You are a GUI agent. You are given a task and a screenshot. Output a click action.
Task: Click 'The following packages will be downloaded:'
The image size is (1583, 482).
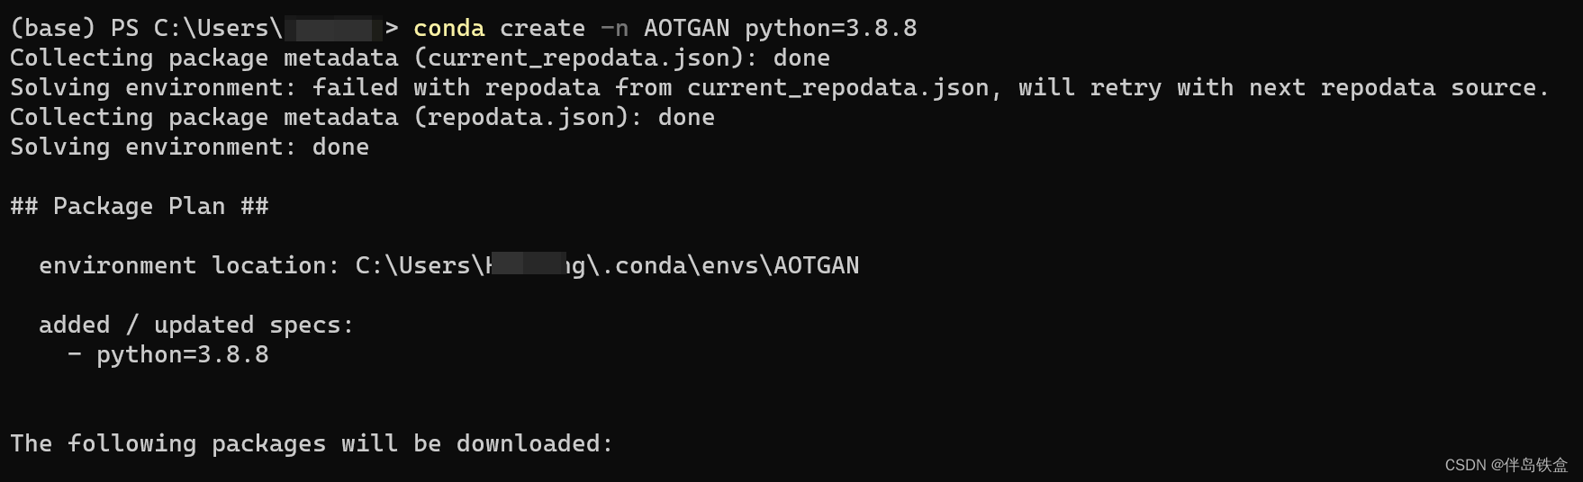[312, 444]
